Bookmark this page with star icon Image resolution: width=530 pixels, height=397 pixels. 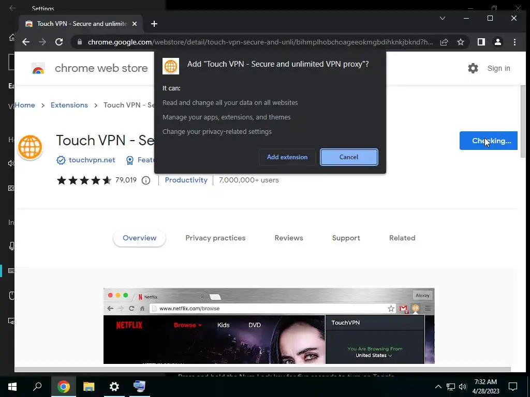coord(460,42)
